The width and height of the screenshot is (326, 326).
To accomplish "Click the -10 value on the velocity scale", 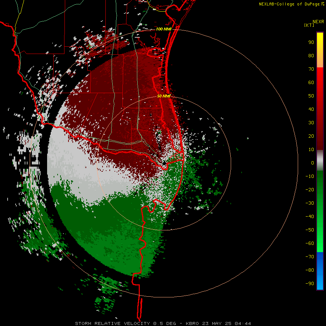I will 310,176.
